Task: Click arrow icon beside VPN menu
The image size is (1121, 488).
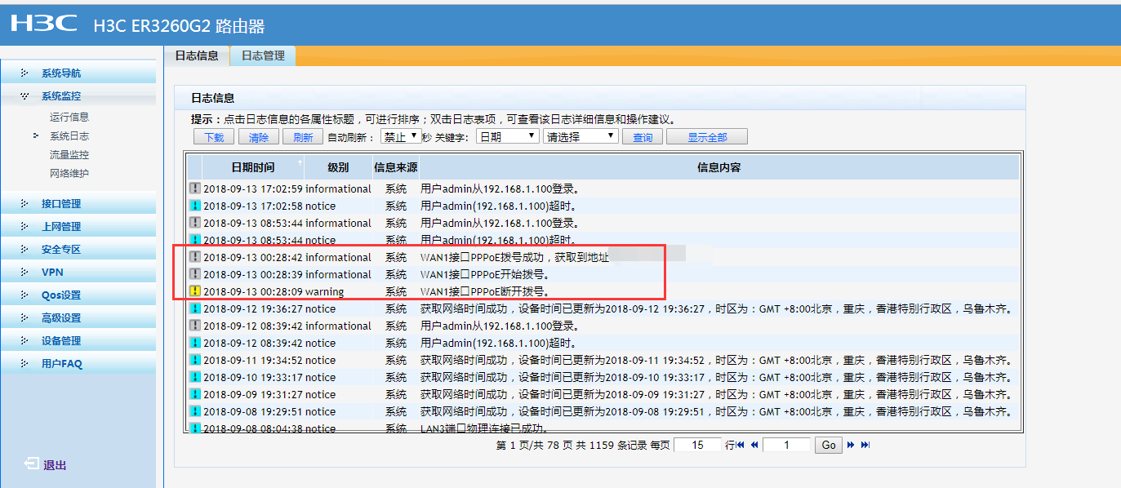Action: pyautogui.click(x=24, y=272)
